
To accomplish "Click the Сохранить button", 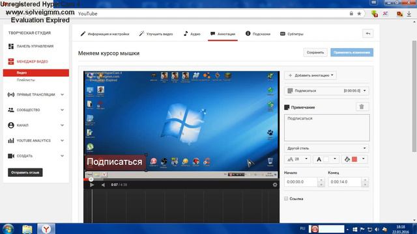I will tap(315, 52).
